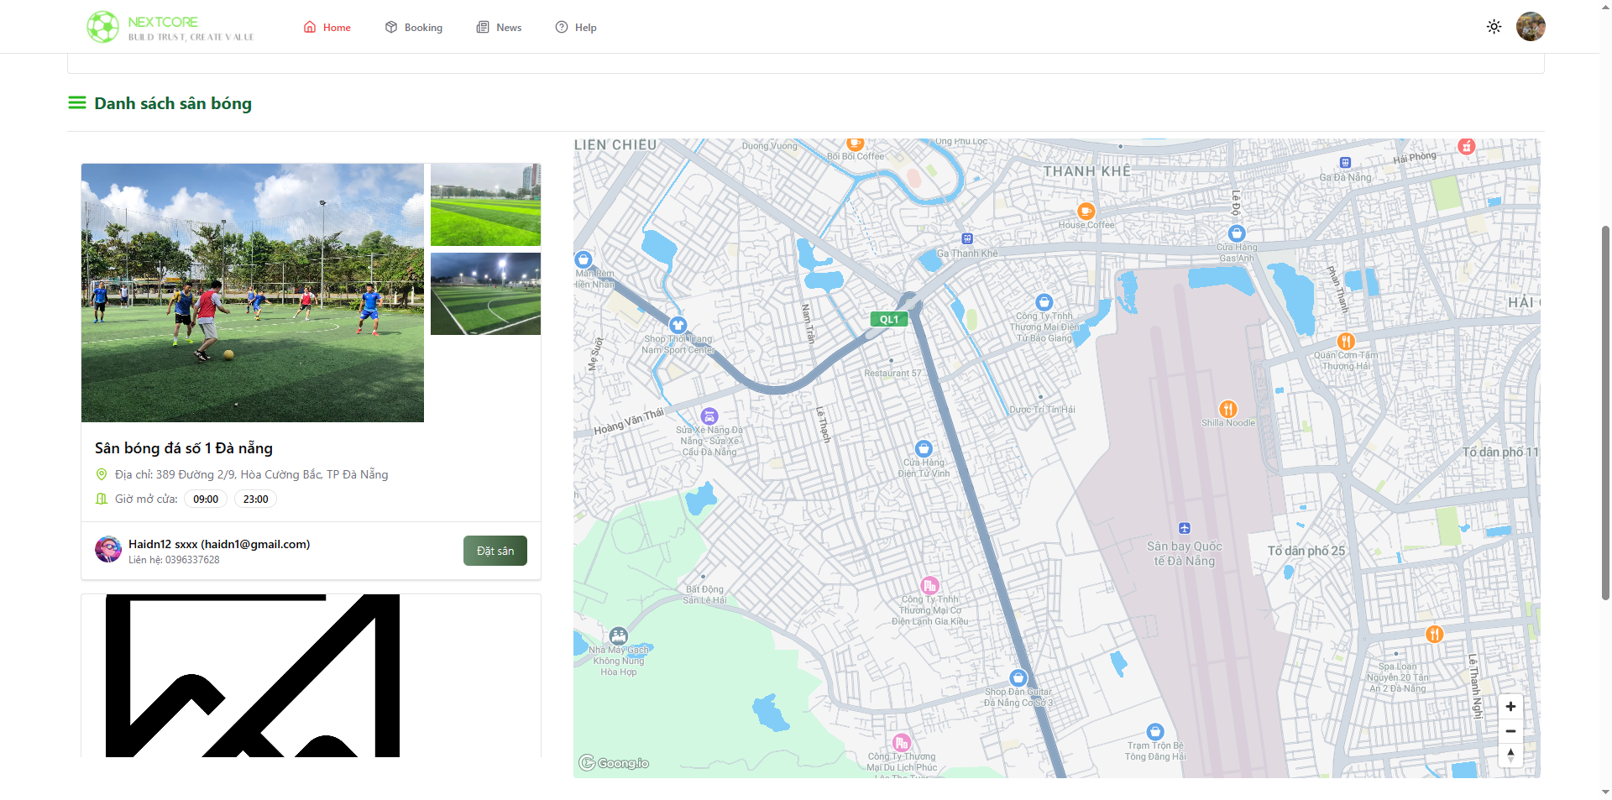Viewport: 1612px width, 800px height.
Task: Open the Booking menu item
Action: pyautogui.click(x=414, y=28)
